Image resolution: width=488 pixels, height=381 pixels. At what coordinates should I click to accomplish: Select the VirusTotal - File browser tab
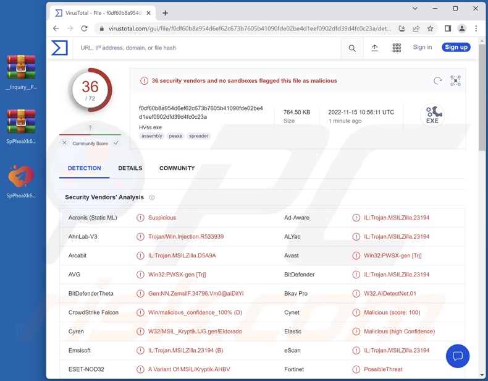103,13
